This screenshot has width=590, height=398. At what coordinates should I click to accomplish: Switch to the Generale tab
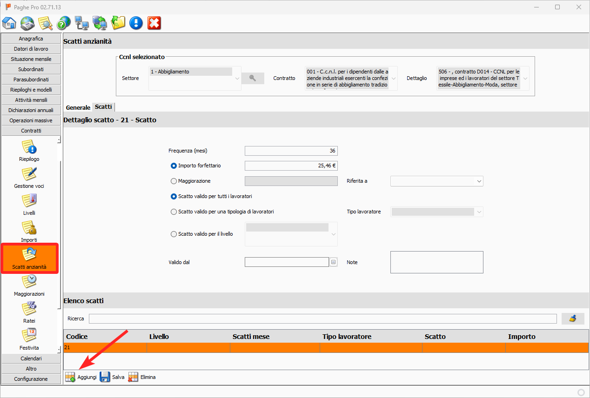click(78, 107)
